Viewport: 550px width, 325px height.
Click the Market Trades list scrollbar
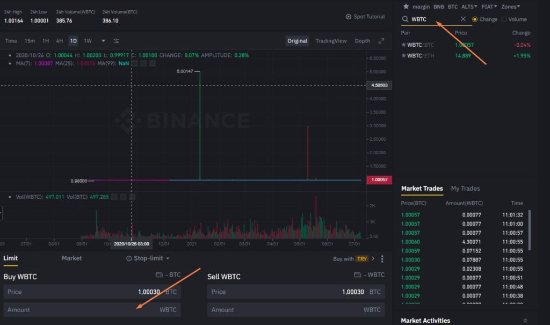529,230
